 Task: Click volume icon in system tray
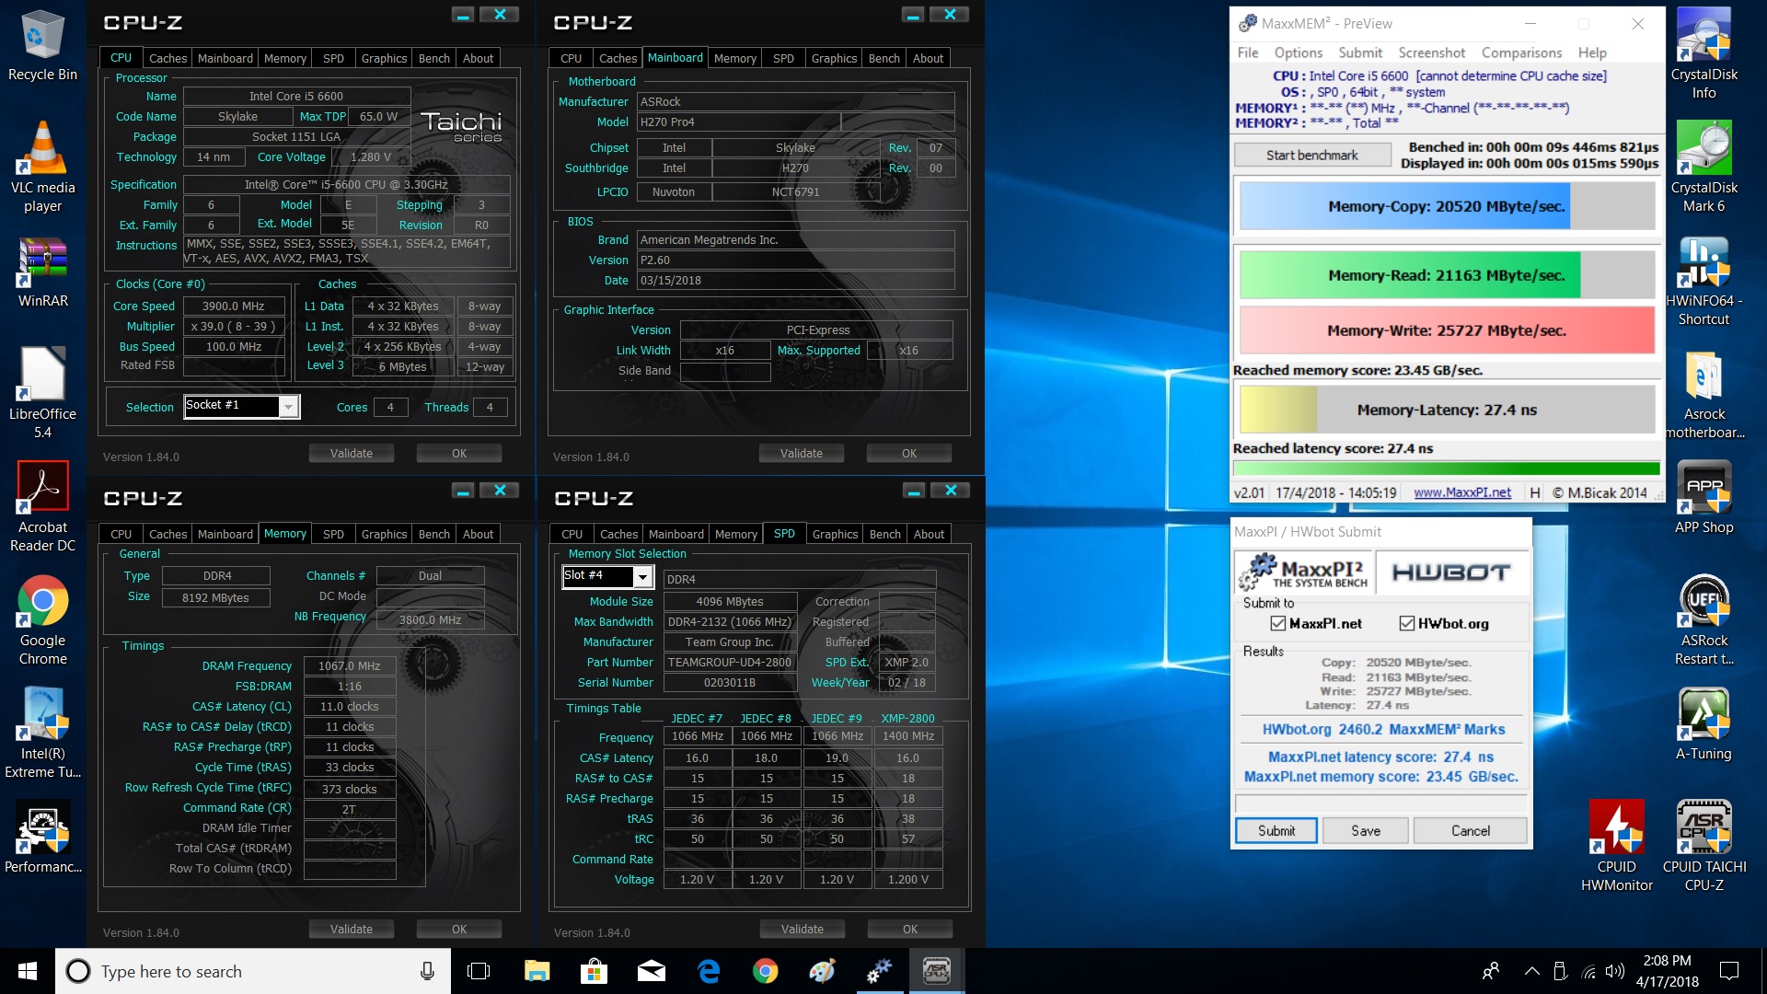coord(1614,971)
